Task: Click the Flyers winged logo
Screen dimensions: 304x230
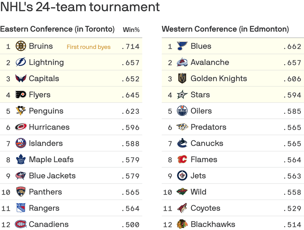Action: [21, 95]
